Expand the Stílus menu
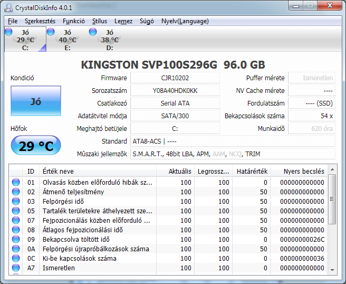The image size is (346, 284). pos(100,21)
